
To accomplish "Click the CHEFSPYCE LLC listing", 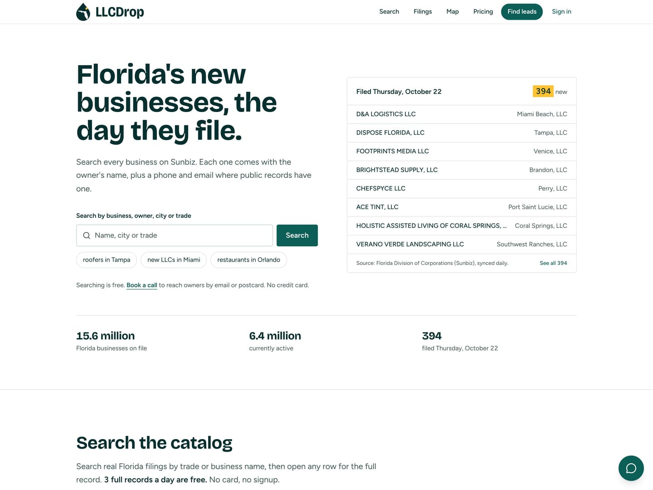I will point(462,189).
